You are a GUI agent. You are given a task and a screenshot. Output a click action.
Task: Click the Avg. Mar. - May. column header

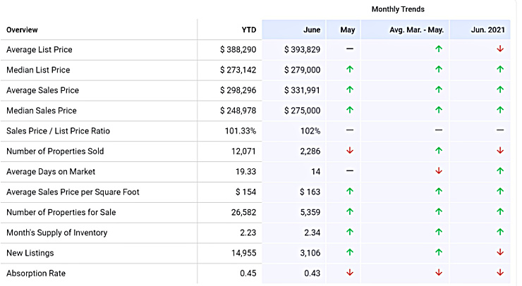click(x=416, y=30)
